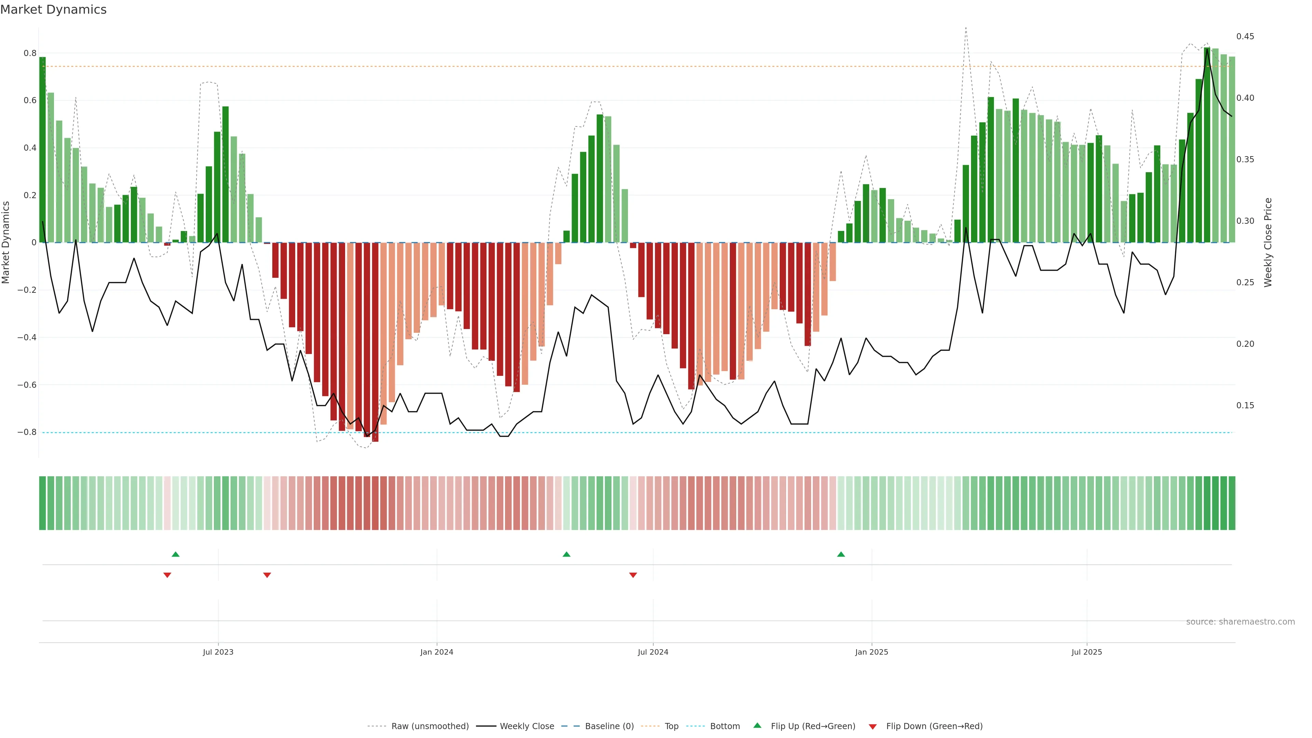Click the first red flip-down marker before Jul 2023
Viewport: 1312px width, 738px height.
click(167, 575)
